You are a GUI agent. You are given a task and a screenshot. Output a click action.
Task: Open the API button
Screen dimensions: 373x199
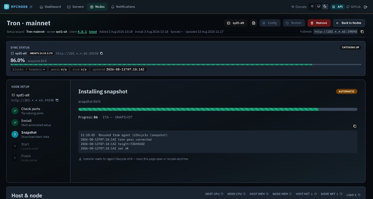point(338,7)
